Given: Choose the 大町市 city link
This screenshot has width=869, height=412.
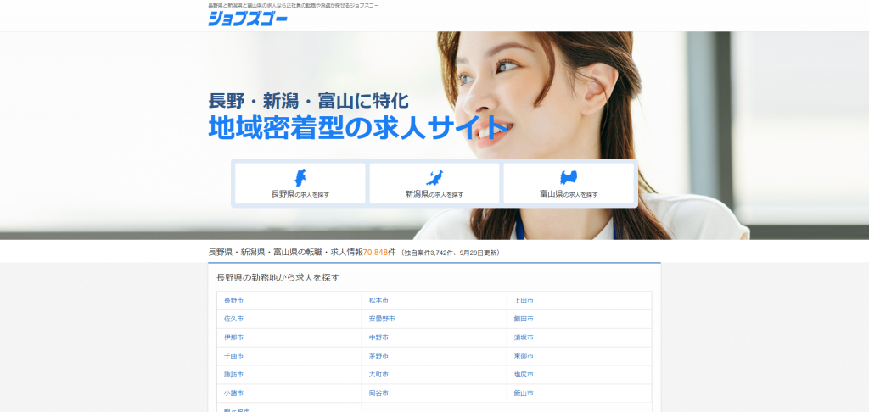Looking at the screenshot, I should click(x=378, y=375).
